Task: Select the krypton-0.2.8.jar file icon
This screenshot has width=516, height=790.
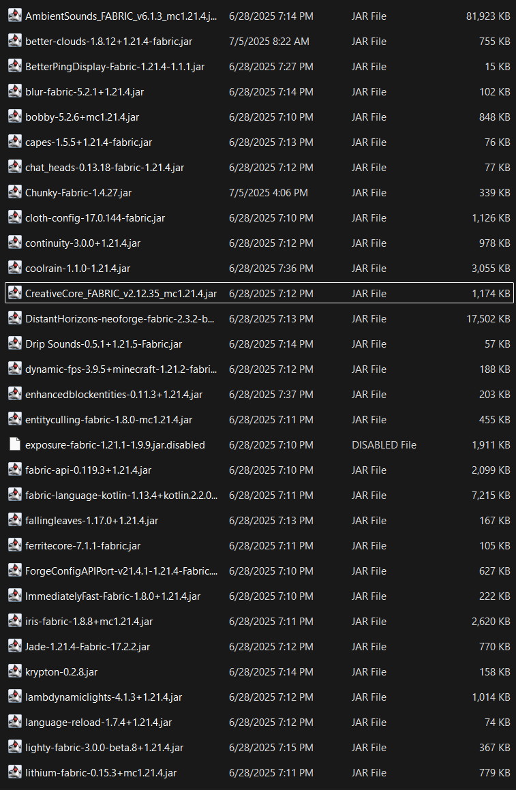Action: (x=15, y=671)
